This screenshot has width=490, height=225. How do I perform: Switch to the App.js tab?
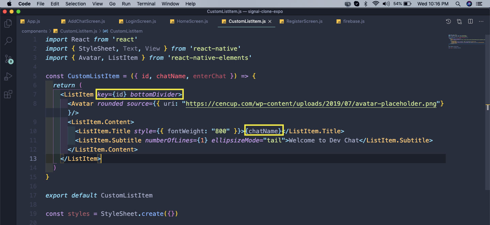click(33, 21)
